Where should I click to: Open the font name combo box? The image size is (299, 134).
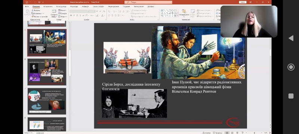pos(79,11)
